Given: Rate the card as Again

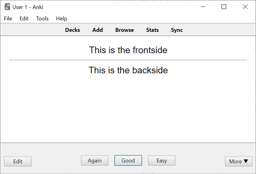Looking at the screenshot, I should tap(95, 160).
